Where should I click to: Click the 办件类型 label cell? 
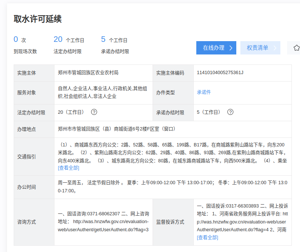point(173,93)
